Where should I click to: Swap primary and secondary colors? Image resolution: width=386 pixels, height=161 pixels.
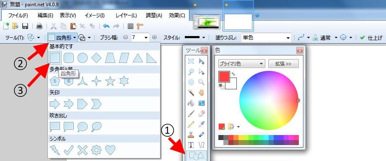tap(233, 74)
